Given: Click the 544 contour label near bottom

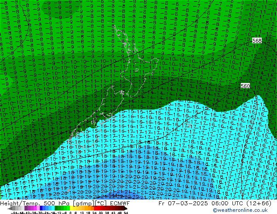Looking at the screenshot, I should pyautogui.click(x=113, y=195).
